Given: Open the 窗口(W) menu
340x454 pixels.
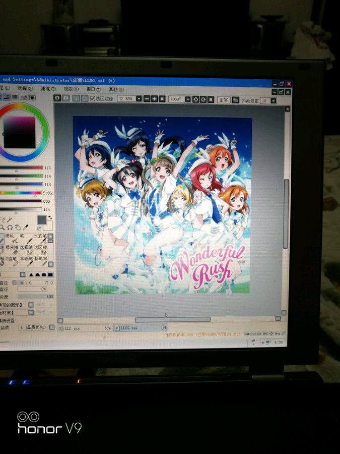Looking at the screenshot, I should [94, 89].
